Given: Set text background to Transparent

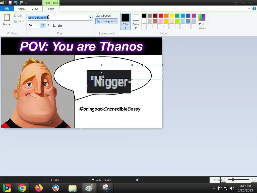Looking at the screenshot, I should coord(106,21).
